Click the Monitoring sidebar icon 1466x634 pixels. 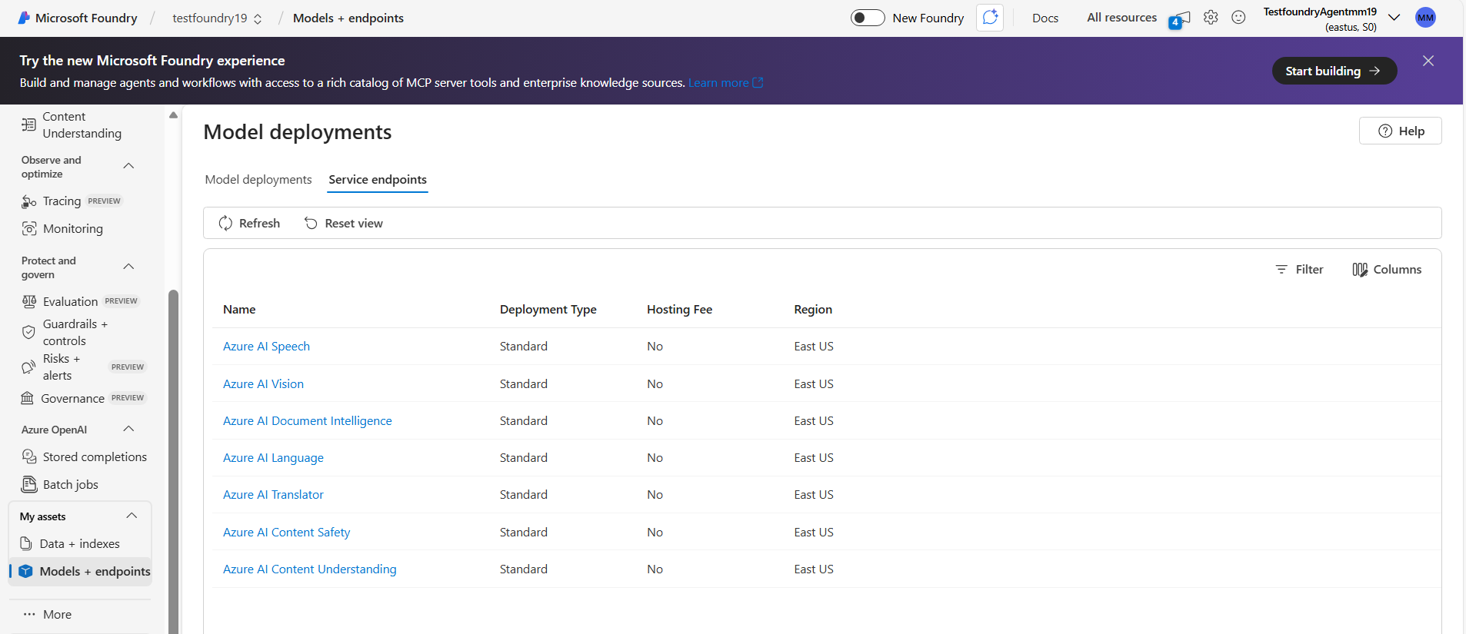pyautogui.click(x=29, y=229)
